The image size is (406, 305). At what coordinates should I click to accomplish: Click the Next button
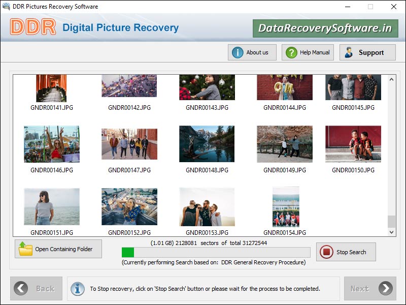(x=370, y=288)
